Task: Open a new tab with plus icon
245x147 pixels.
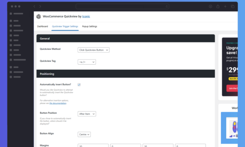Action: [x=225, y=7]
